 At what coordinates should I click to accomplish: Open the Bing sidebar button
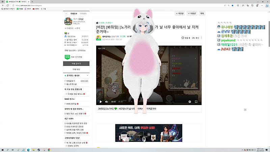267,5
